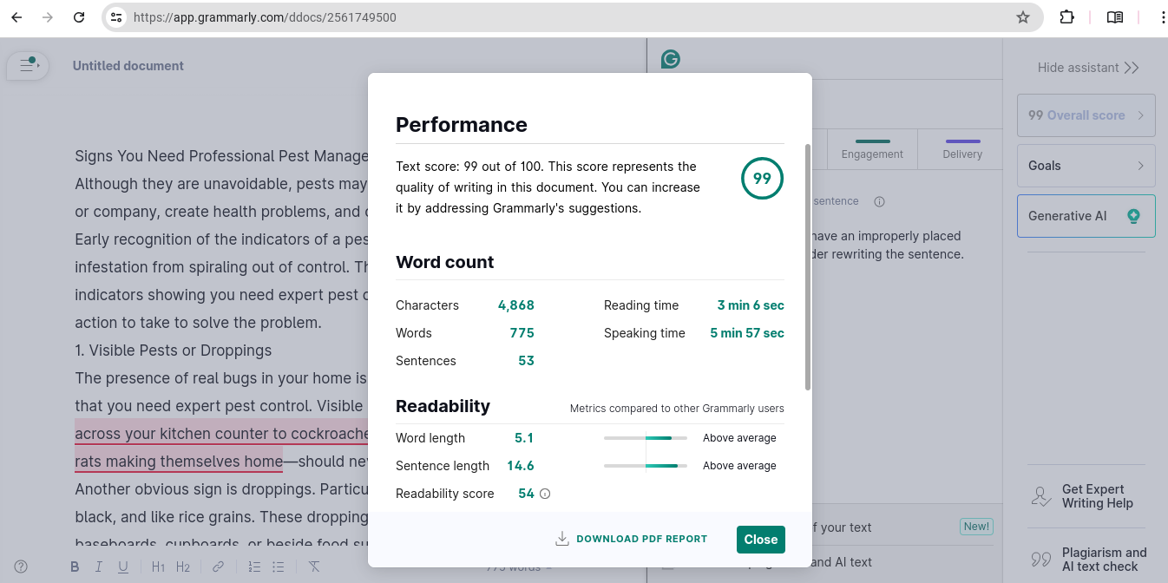
Task: Open browser three-dot menu
Action: [1162, 17]
